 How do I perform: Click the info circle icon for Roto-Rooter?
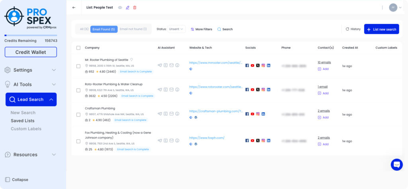(x=177, y=90)
